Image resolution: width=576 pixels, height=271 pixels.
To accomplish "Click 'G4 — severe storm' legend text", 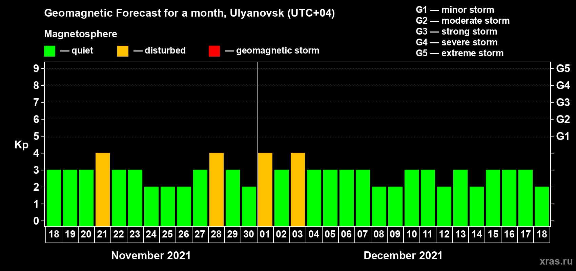I will pyautogui.click(x=457, y=42).
